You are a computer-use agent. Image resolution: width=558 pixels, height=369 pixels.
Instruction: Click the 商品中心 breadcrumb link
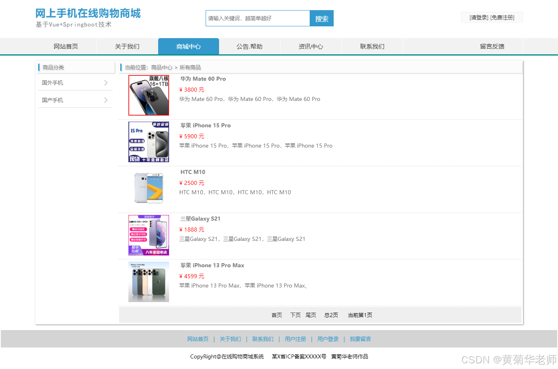162,67
